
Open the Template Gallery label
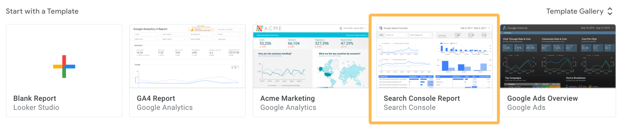point(574,11)
